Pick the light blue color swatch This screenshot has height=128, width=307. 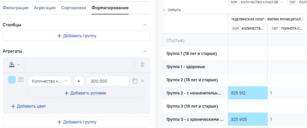[12, 80]
